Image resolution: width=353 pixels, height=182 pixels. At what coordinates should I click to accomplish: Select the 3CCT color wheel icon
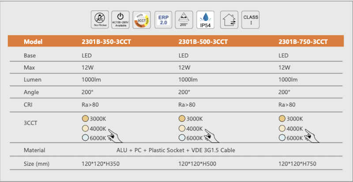click(x=142, y=20)
